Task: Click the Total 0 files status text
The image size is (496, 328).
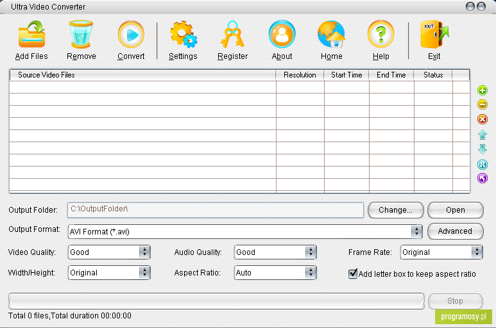Action: [x=69, y=316]
